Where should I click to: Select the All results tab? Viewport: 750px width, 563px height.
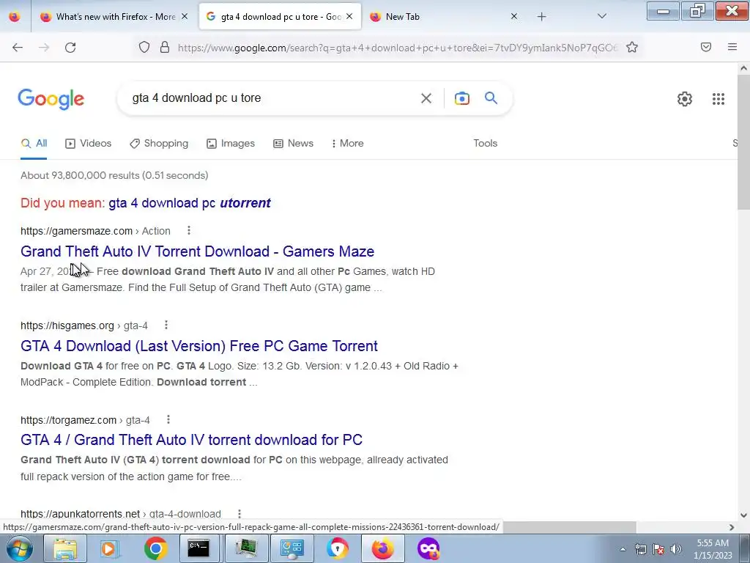[x=34, y=143]
